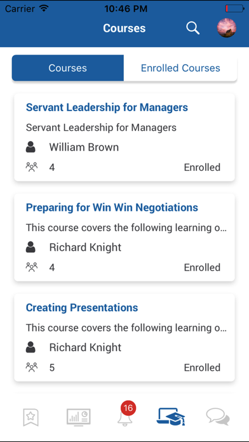249x442 pixels.
Task: Click William Brown instructor person icon
Action: (x=30, y=147)
